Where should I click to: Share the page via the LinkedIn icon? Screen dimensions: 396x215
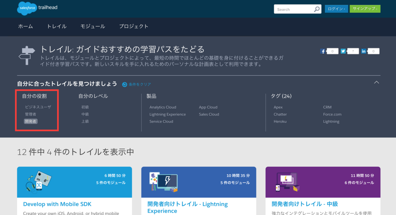(364, 51)
